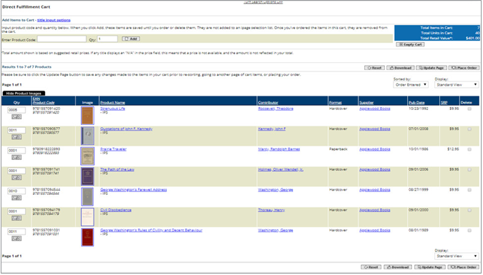Focus the Enter Product Code field
This screenshot has height=275, width=483.
[x=62, y=39]
